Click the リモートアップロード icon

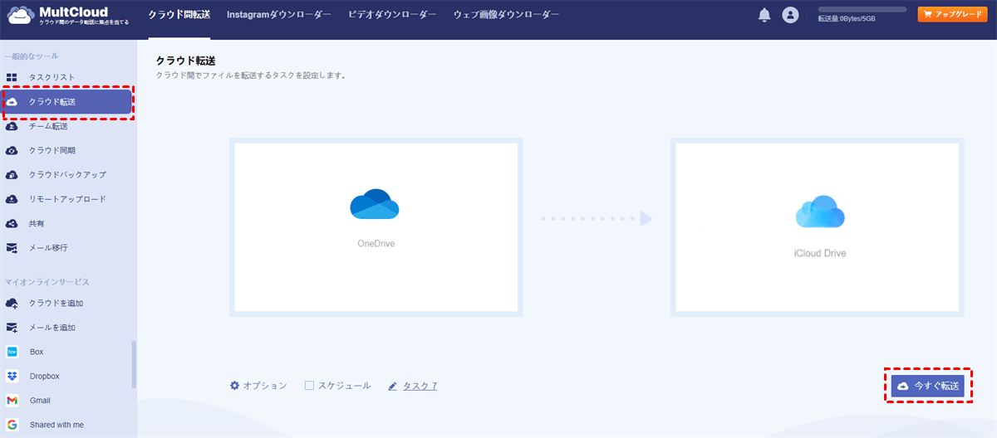(12, 199)
